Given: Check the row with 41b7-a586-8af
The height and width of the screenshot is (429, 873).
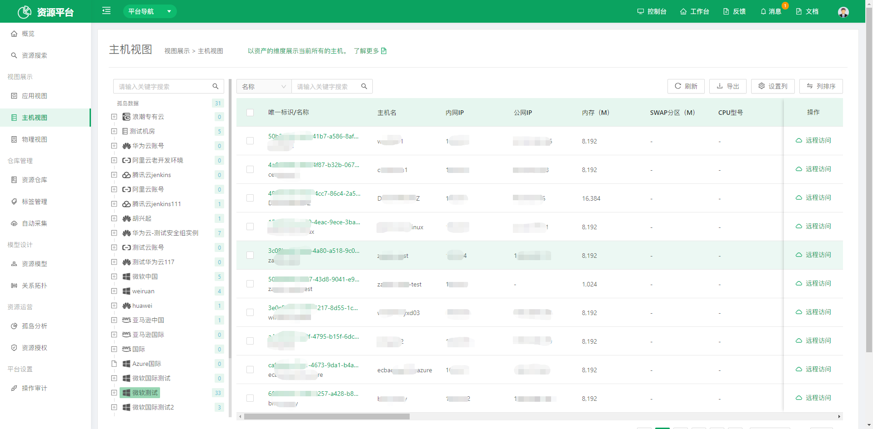Looking at the screenshot, I should tap(250, 141).
